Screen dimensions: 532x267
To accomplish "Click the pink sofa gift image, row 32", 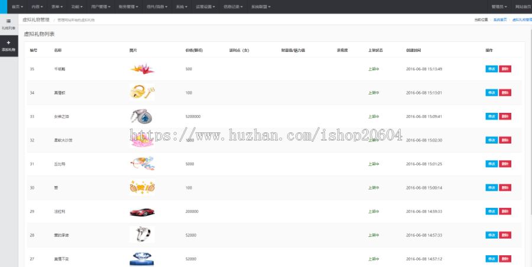I will click(142, 140).
